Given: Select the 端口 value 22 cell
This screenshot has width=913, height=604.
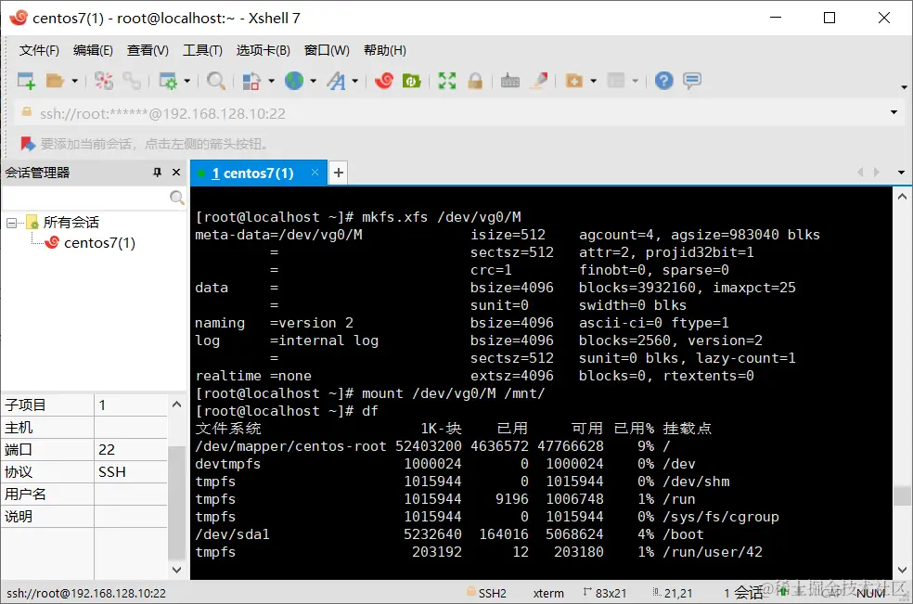Looking at the screenshot, I should (x=131, y=449).
